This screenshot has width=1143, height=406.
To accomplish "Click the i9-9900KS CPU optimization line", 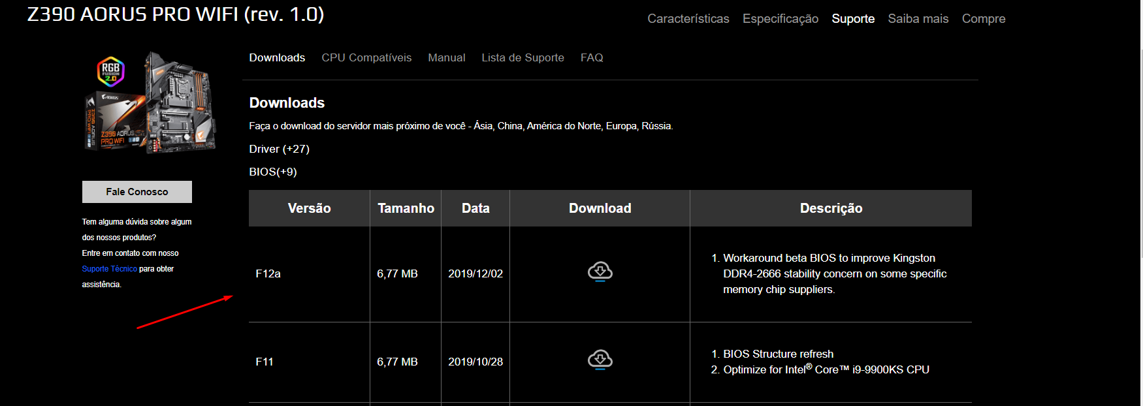I will point(826,369).
